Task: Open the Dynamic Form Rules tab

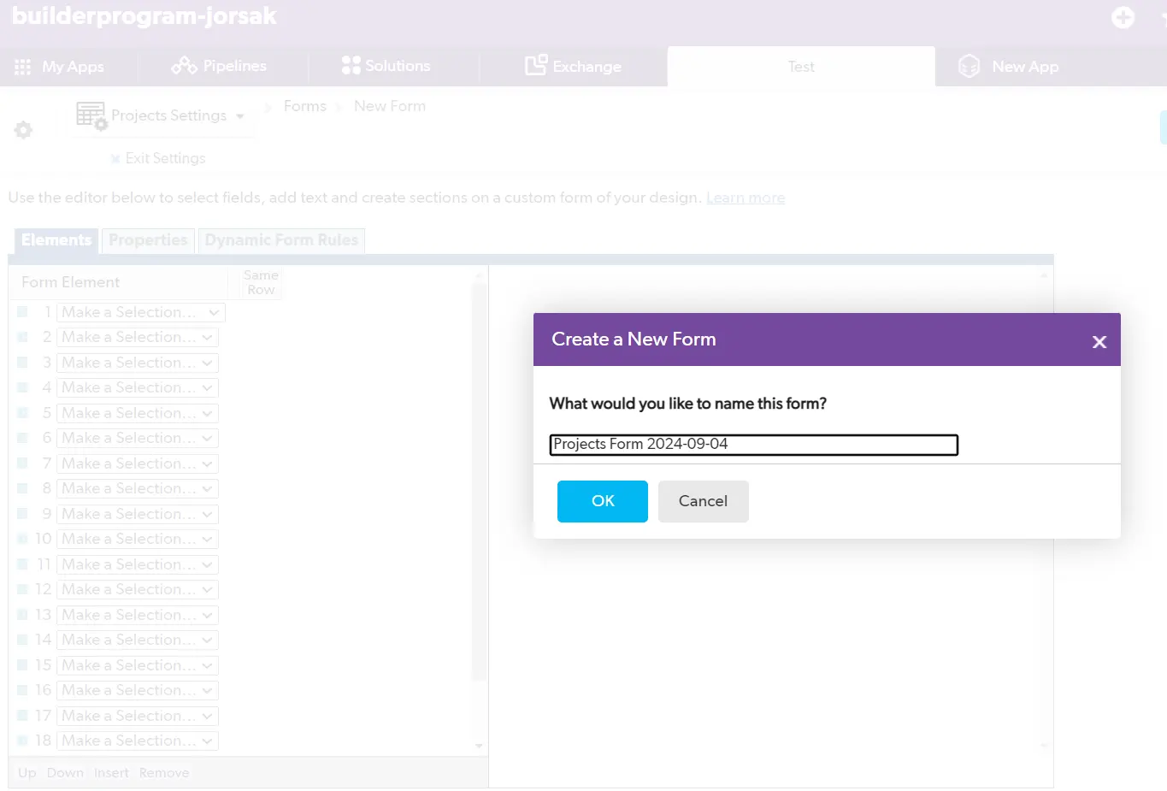Action: (x=281, y=240)
